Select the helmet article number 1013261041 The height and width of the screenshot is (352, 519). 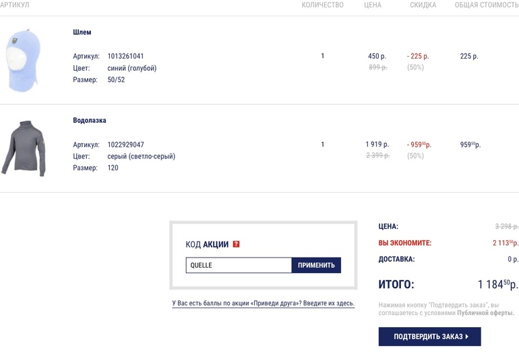click(125, 57)
